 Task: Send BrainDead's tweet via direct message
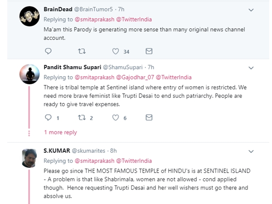tap(149, 51)
